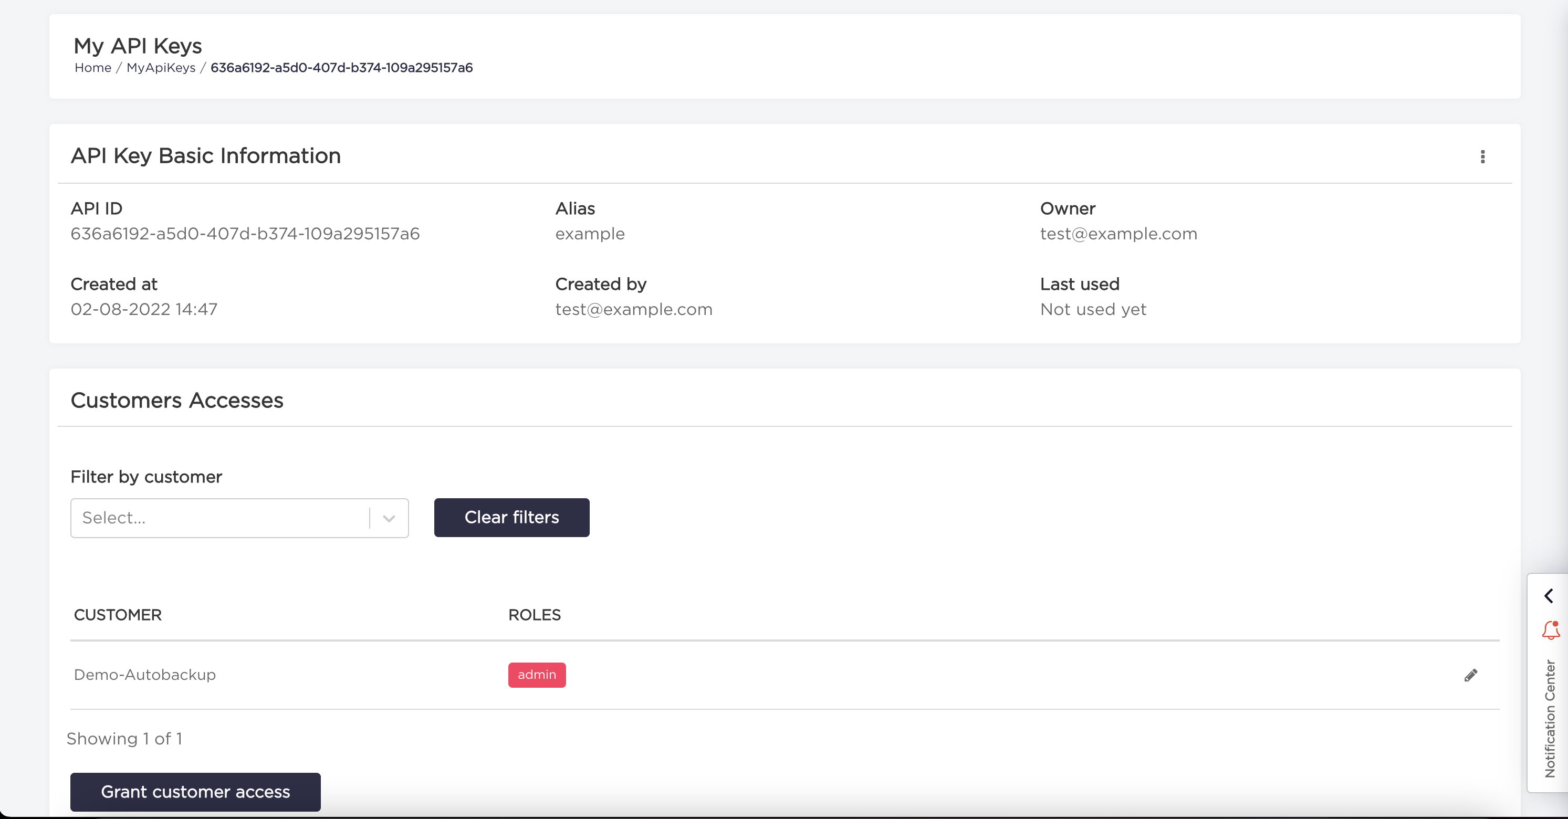Click the admin role badge

(x=536, y=675)
